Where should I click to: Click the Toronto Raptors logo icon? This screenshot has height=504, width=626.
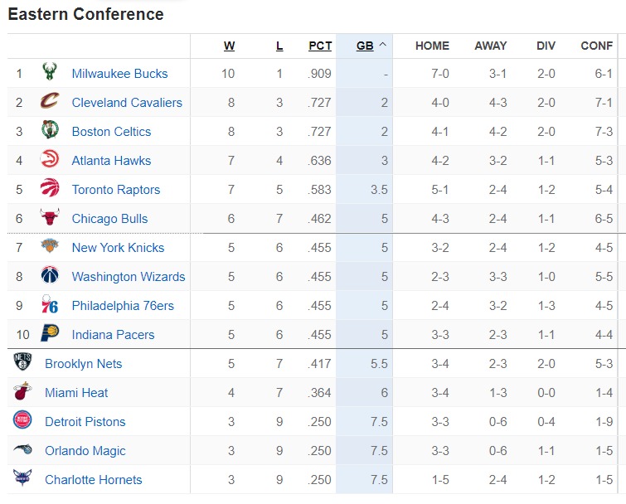50,188
